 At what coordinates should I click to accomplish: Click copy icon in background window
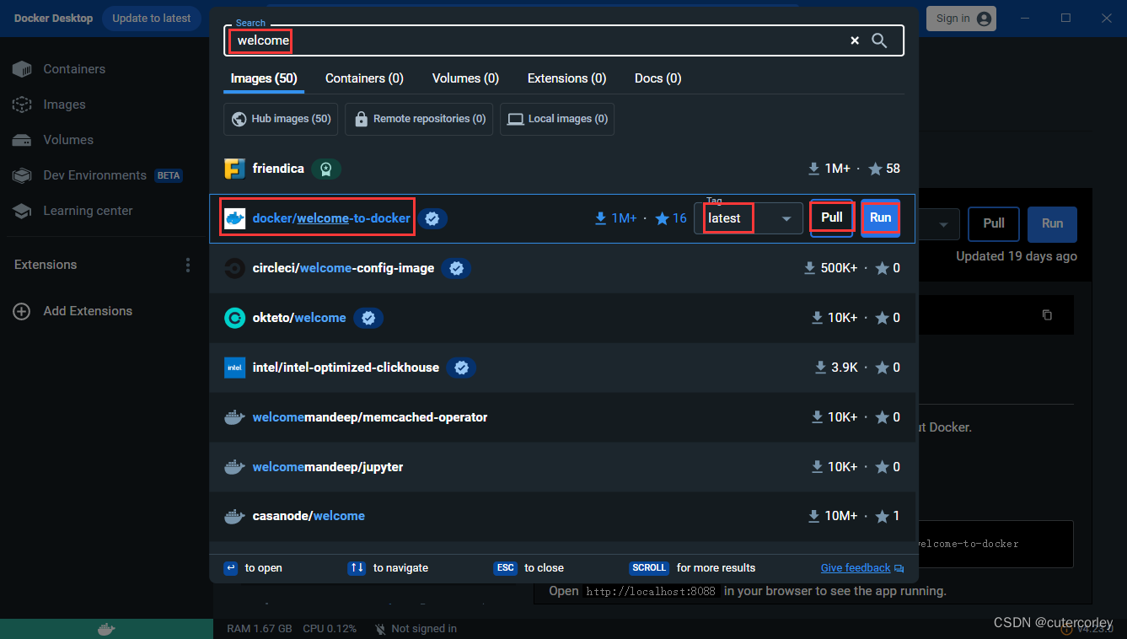point(1047,314)
